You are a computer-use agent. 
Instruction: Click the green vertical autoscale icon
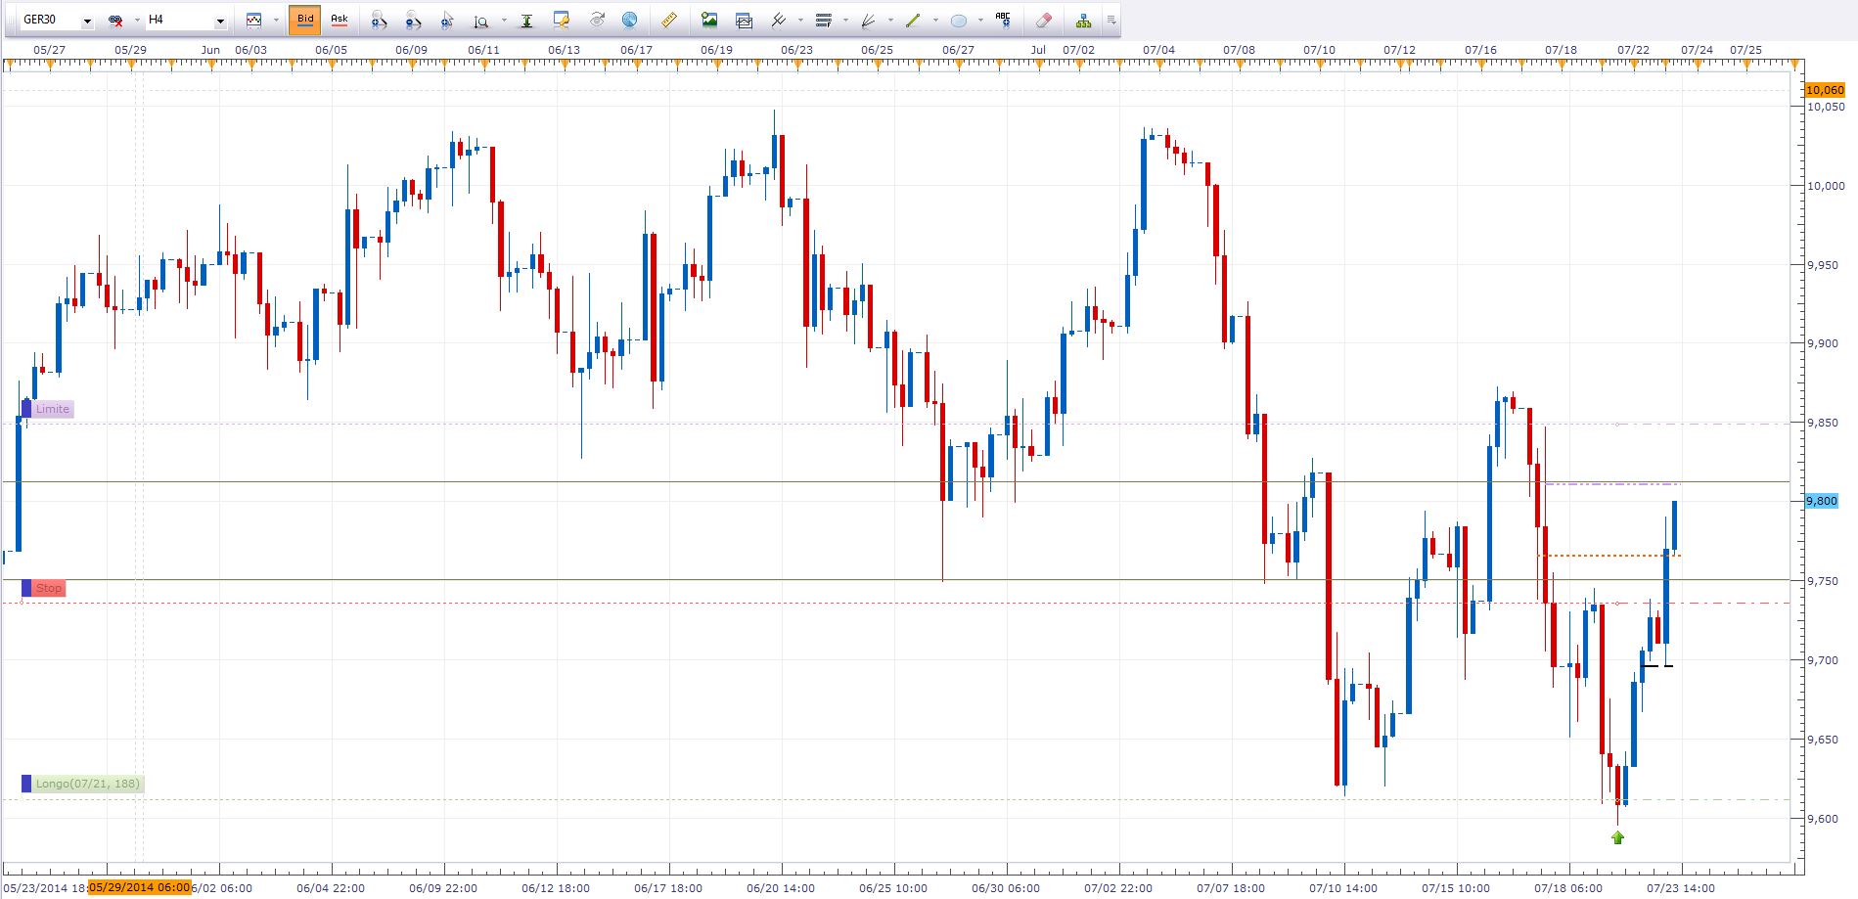tap(526, 20)
